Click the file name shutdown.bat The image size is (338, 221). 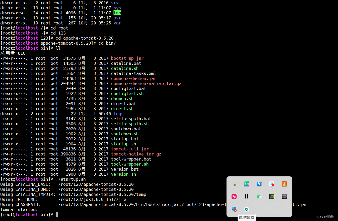(x=126, y=129)
